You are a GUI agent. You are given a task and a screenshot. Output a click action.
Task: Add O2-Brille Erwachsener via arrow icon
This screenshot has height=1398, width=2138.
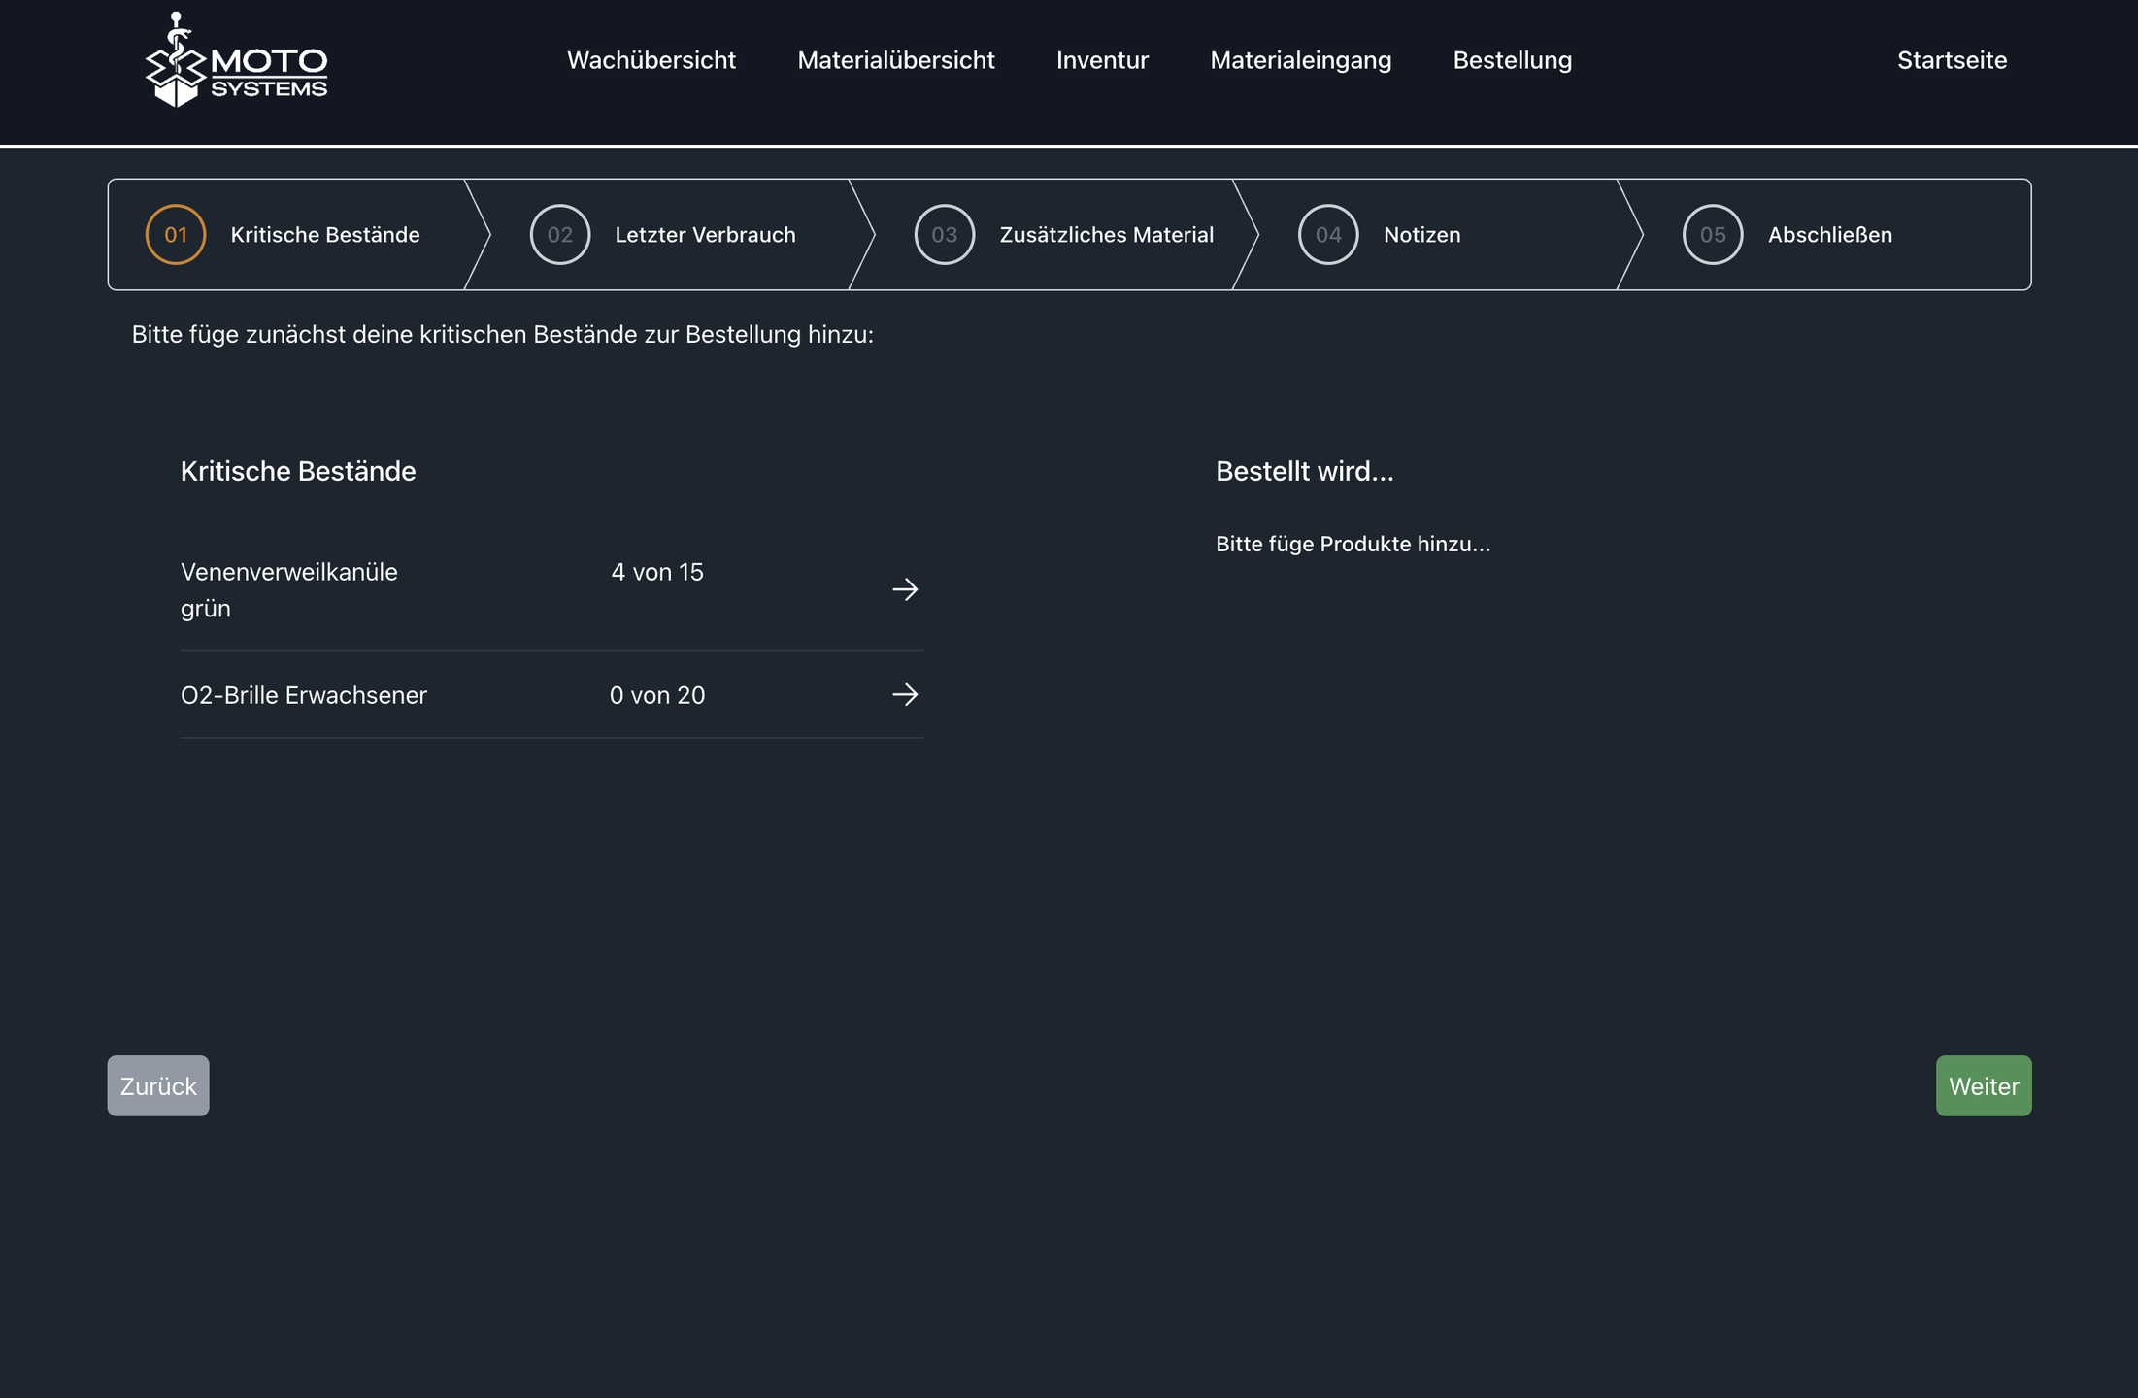pyautogui.click(x=904, y=695)
